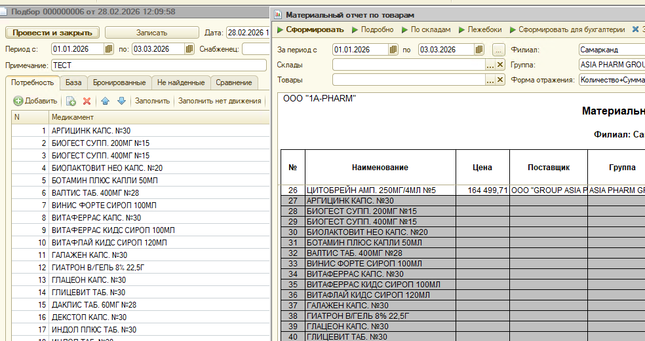Viewport: 645px width, 341px height.
Task: Click the Снабженец input field
Action: click(256, 49)
